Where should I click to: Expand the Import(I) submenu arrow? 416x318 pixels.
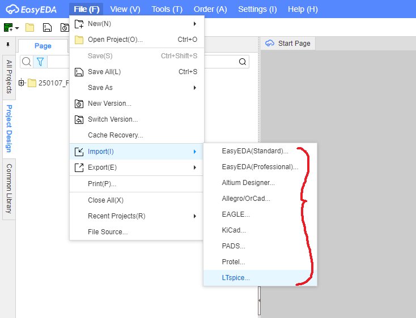pos(195,152)
